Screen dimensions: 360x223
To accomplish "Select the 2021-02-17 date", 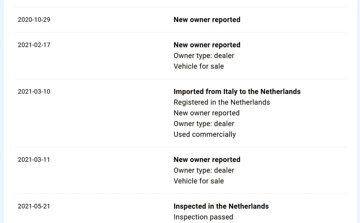I will (x=34, y=45).
